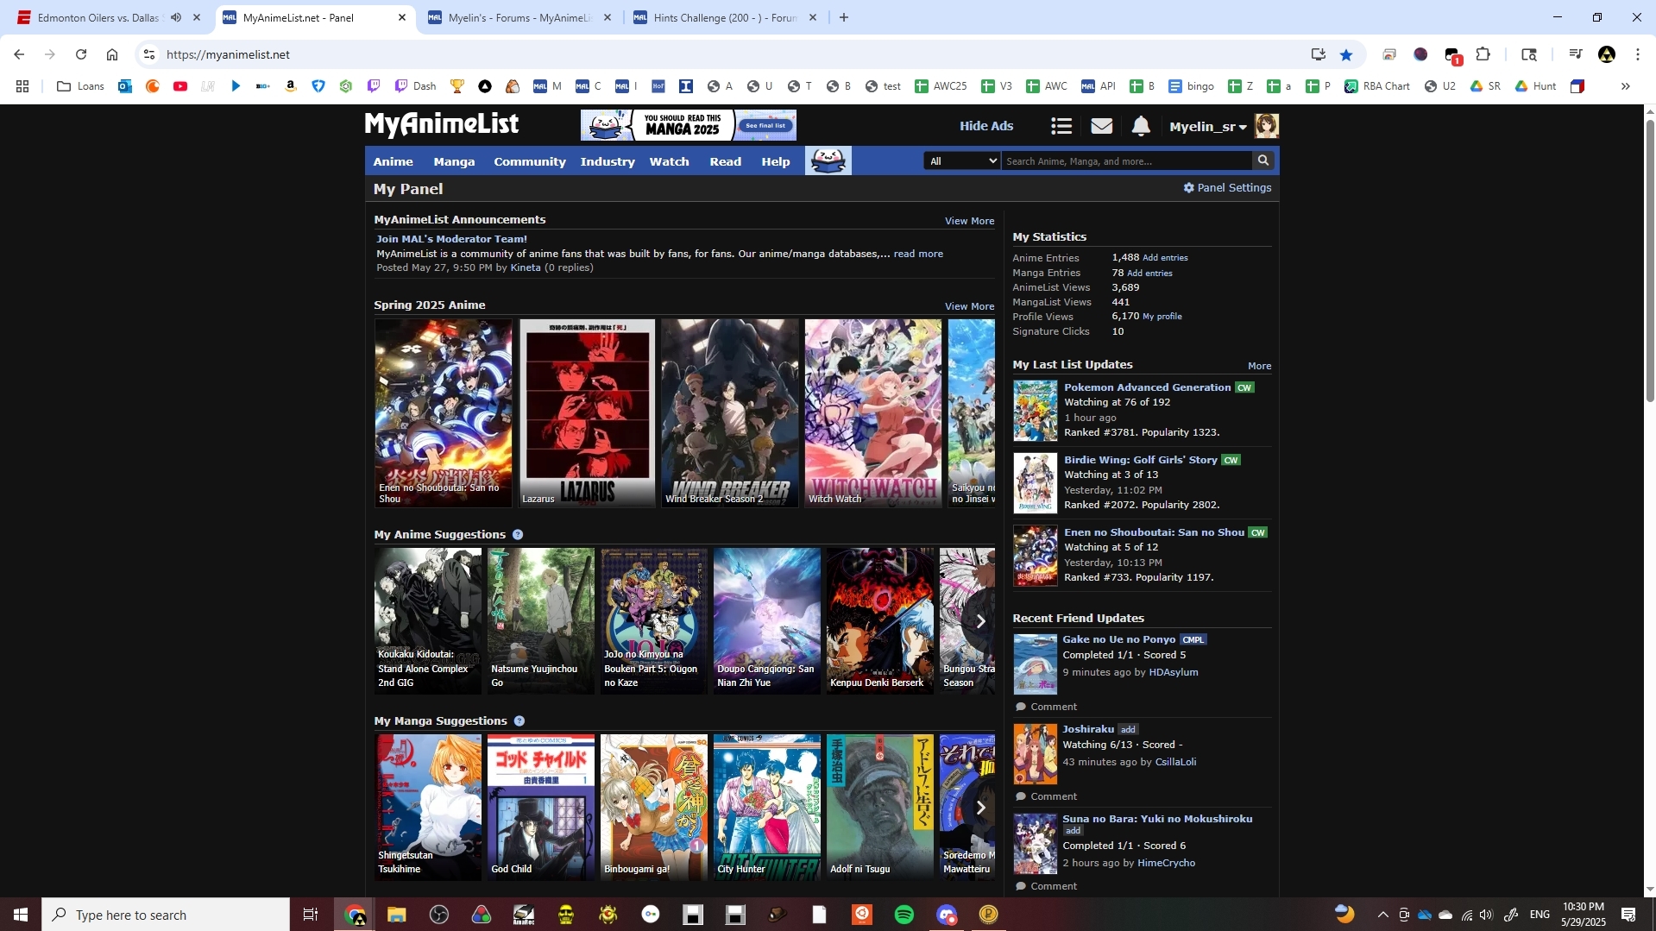Reload the page with the refresh icon
Screen dimensions: 1656x931
81,54
